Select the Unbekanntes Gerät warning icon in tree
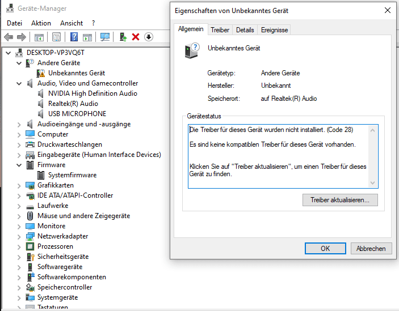 pyautogui.click(x=41, y=73)
